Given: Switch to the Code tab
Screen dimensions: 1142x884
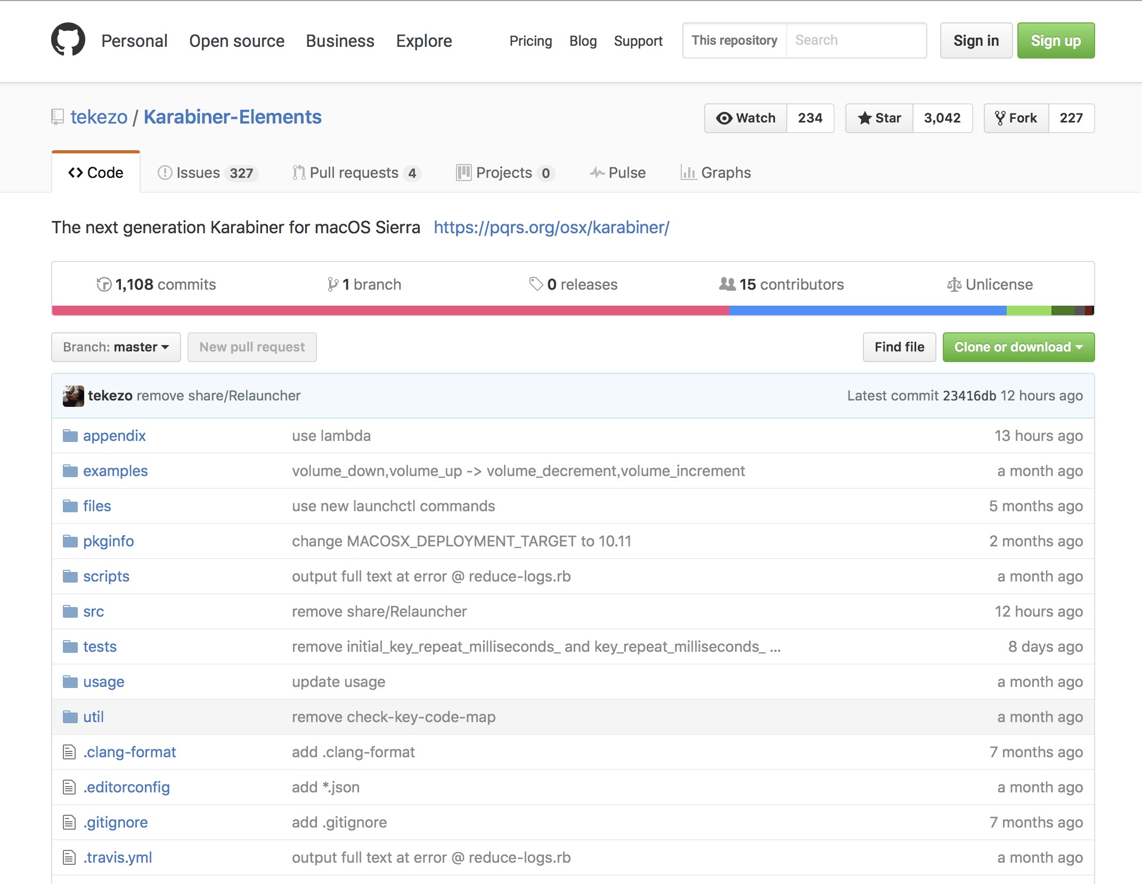Looking at the screenshot, I should pyautogui.click(x=96, y=173).
